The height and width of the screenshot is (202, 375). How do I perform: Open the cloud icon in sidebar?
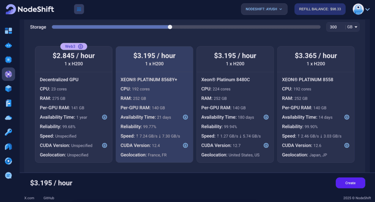pos(8,117)
